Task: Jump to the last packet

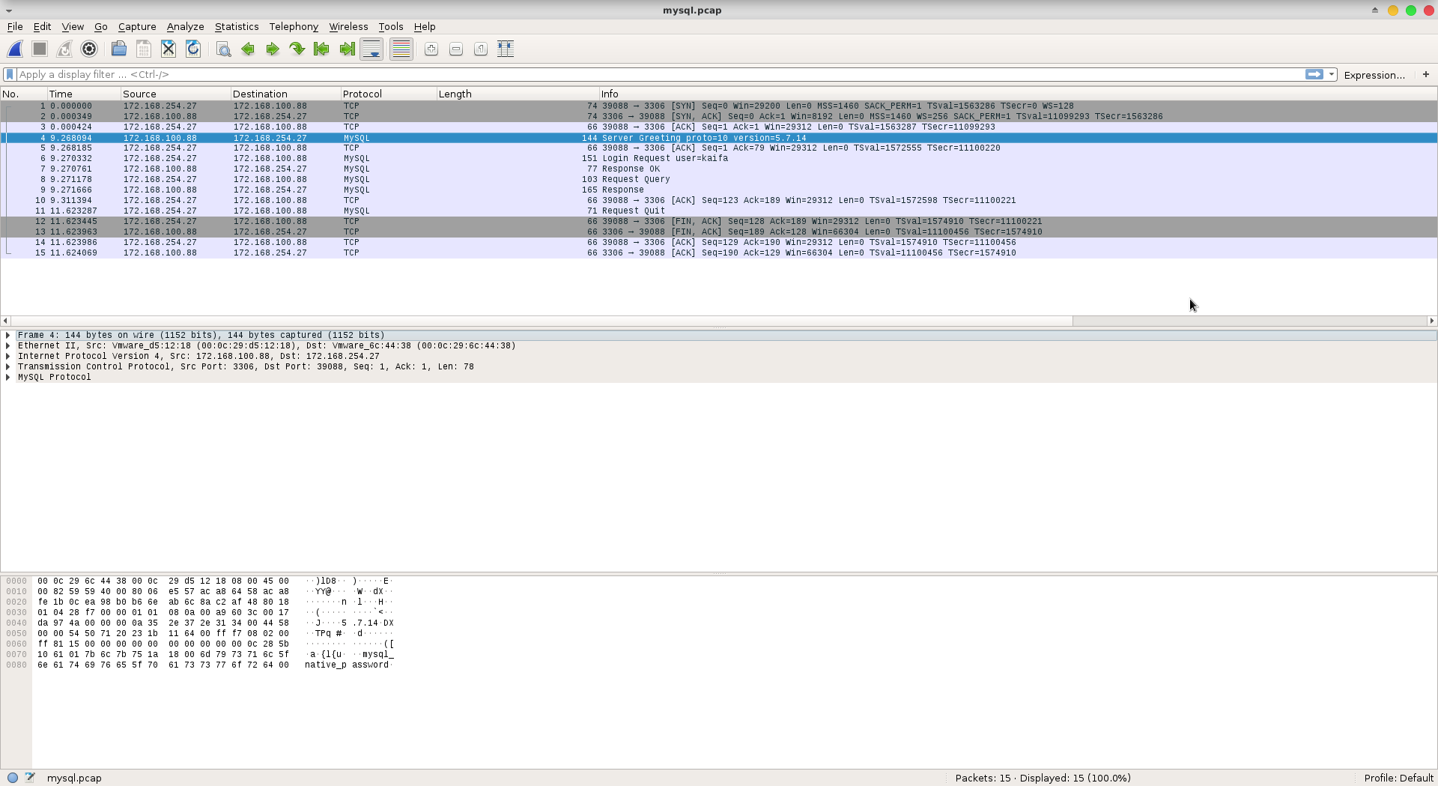Action: [347, 49]
